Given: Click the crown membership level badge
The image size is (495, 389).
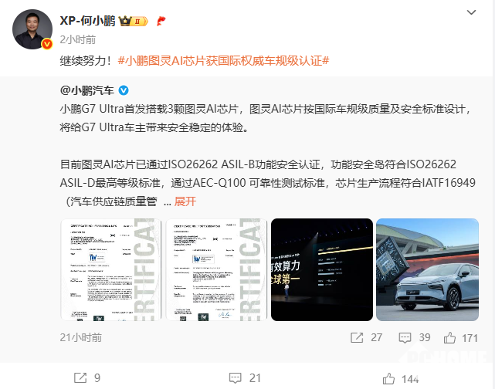Looking at the screenshot, I should pos(134,21).
